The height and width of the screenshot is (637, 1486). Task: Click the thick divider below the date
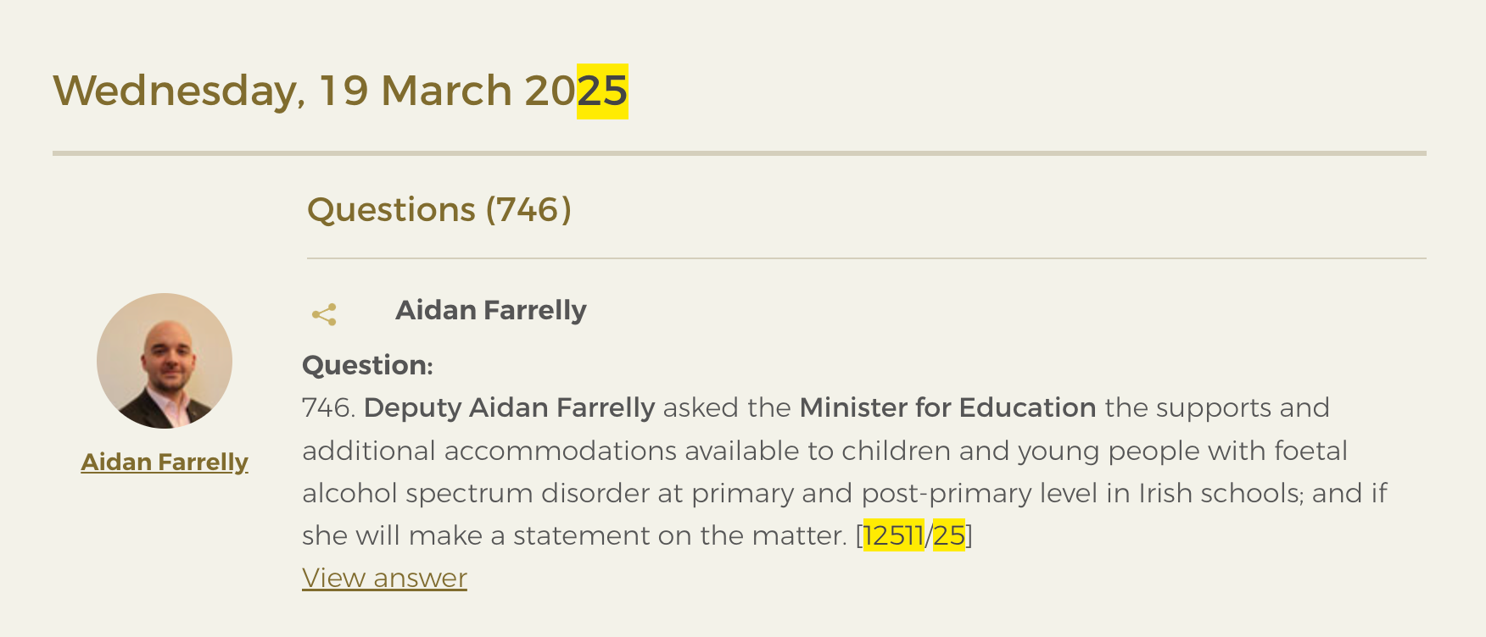[x=740, y=153]
